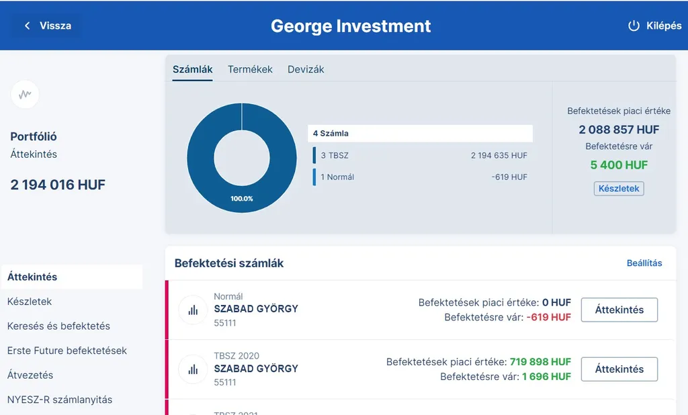Select Átvezetés in the sidebar

(30, 375)
